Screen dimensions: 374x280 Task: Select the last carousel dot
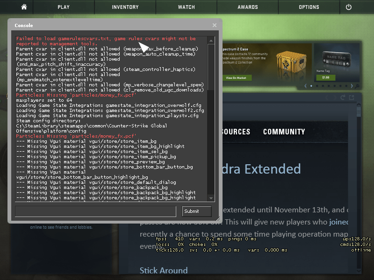click(346, 86)
